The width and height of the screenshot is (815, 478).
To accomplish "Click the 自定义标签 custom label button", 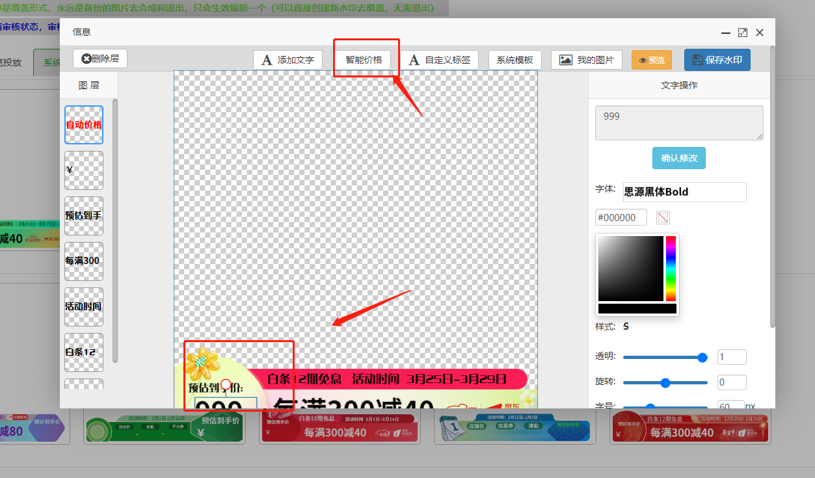I will point(439,60).
